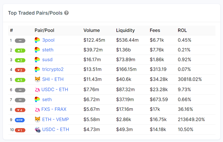Screen dimensions: 223x142
Task: Click the pool icon in row 10
Action: (38, 129)
